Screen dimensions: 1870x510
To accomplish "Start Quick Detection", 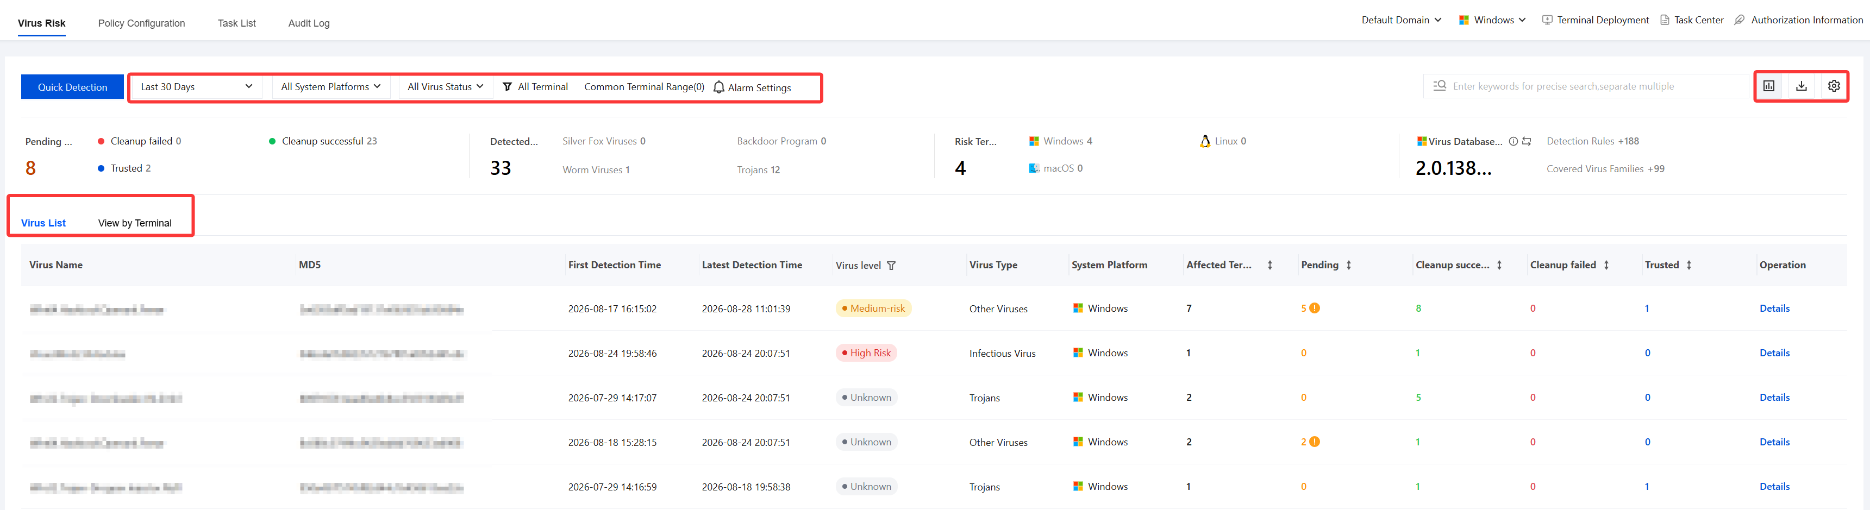I will [73, 87].
